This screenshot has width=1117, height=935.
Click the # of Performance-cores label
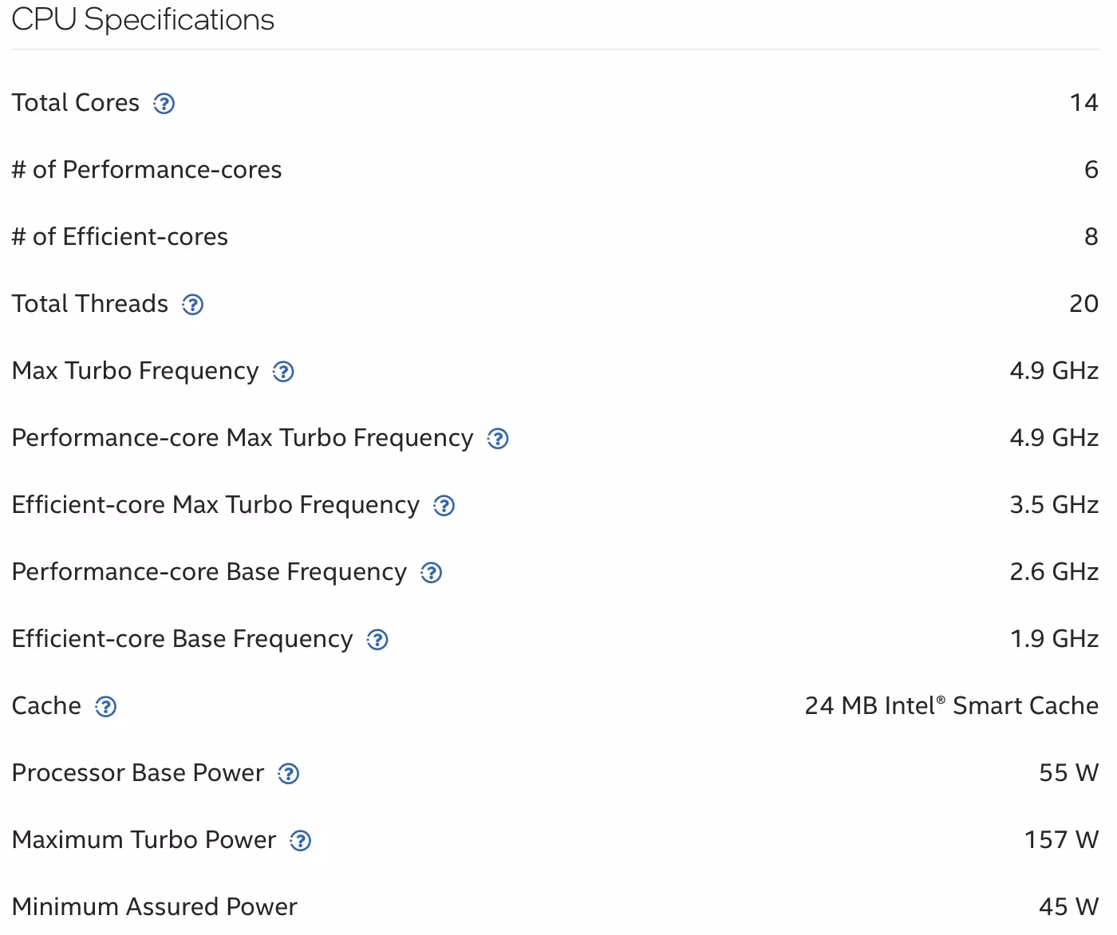147,170
